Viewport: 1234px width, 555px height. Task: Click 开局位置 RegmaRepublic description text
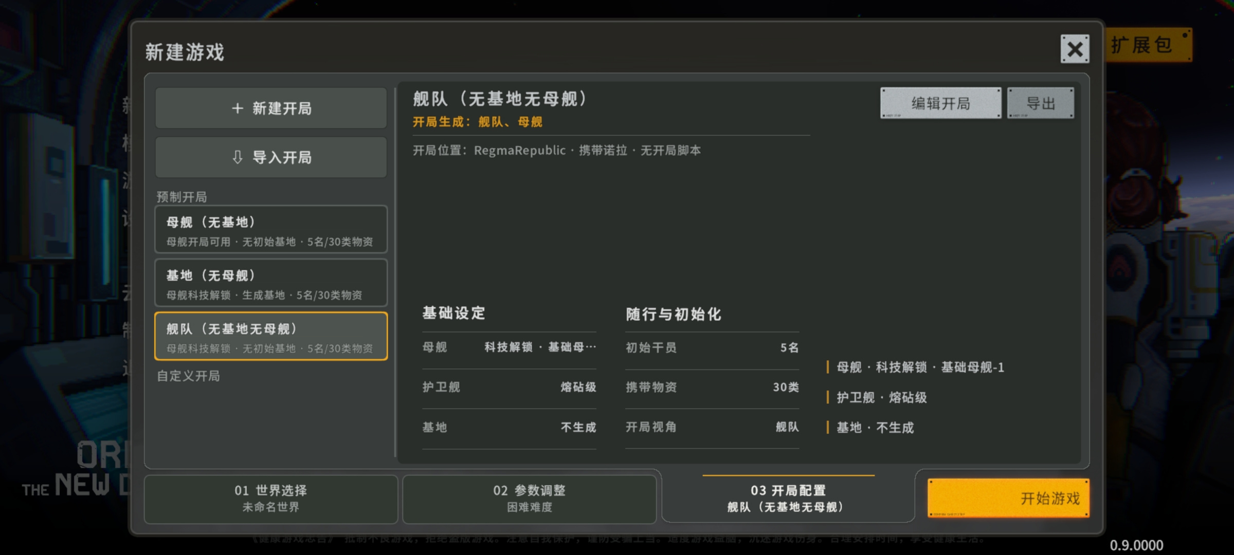(557, 151)
